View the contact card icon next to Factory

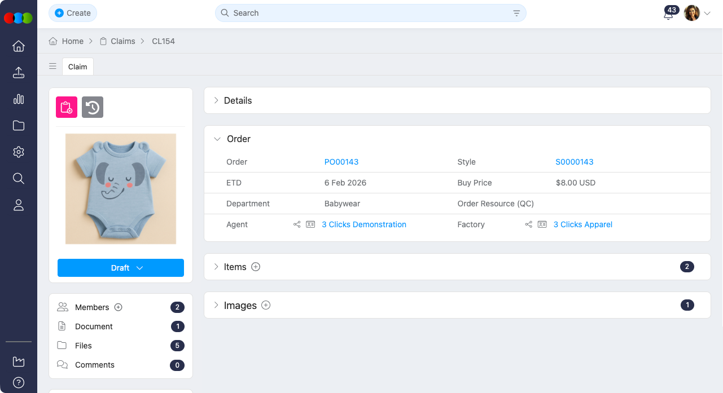(x=542, y=224)
